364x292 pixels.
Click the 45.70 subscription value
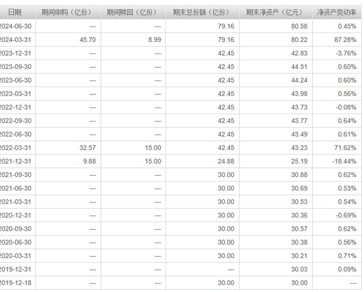(x=88, y=40)
